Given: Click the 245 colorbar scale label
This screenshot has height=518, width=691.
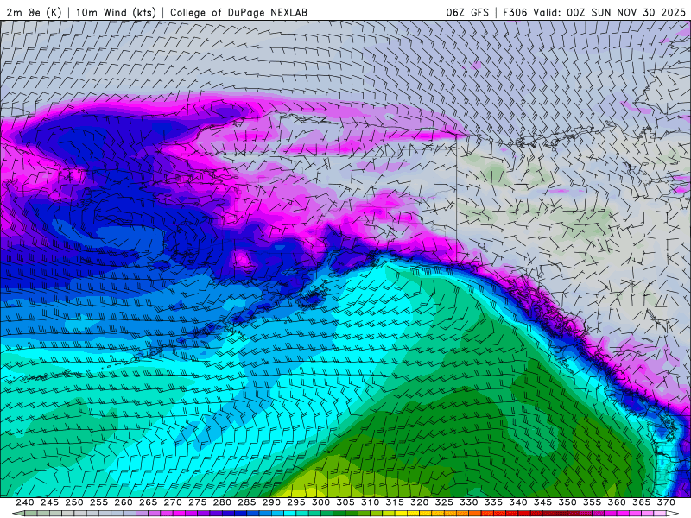Looking at the screenshot, I should point(49,502).
